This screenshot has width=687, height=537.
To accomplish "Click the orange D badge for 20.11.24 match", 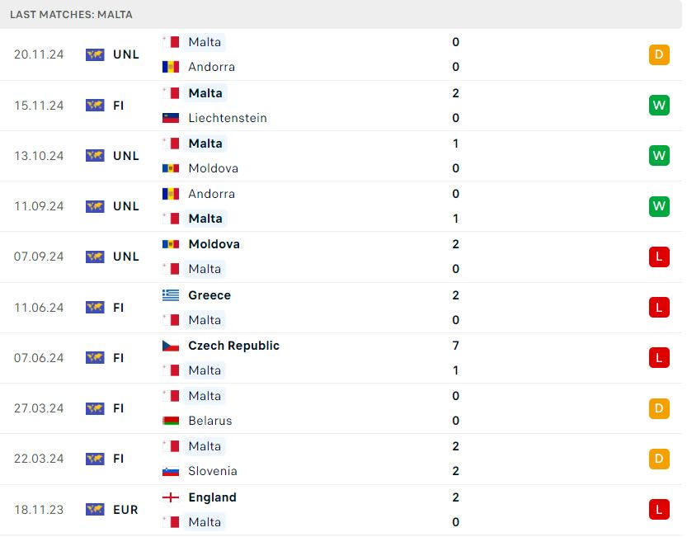I will click(659, 54).
